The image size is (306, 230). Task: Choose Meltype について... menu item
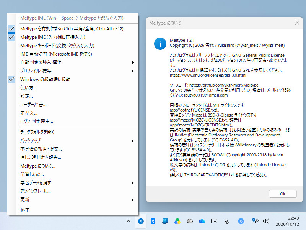click(x=72, y=166)
